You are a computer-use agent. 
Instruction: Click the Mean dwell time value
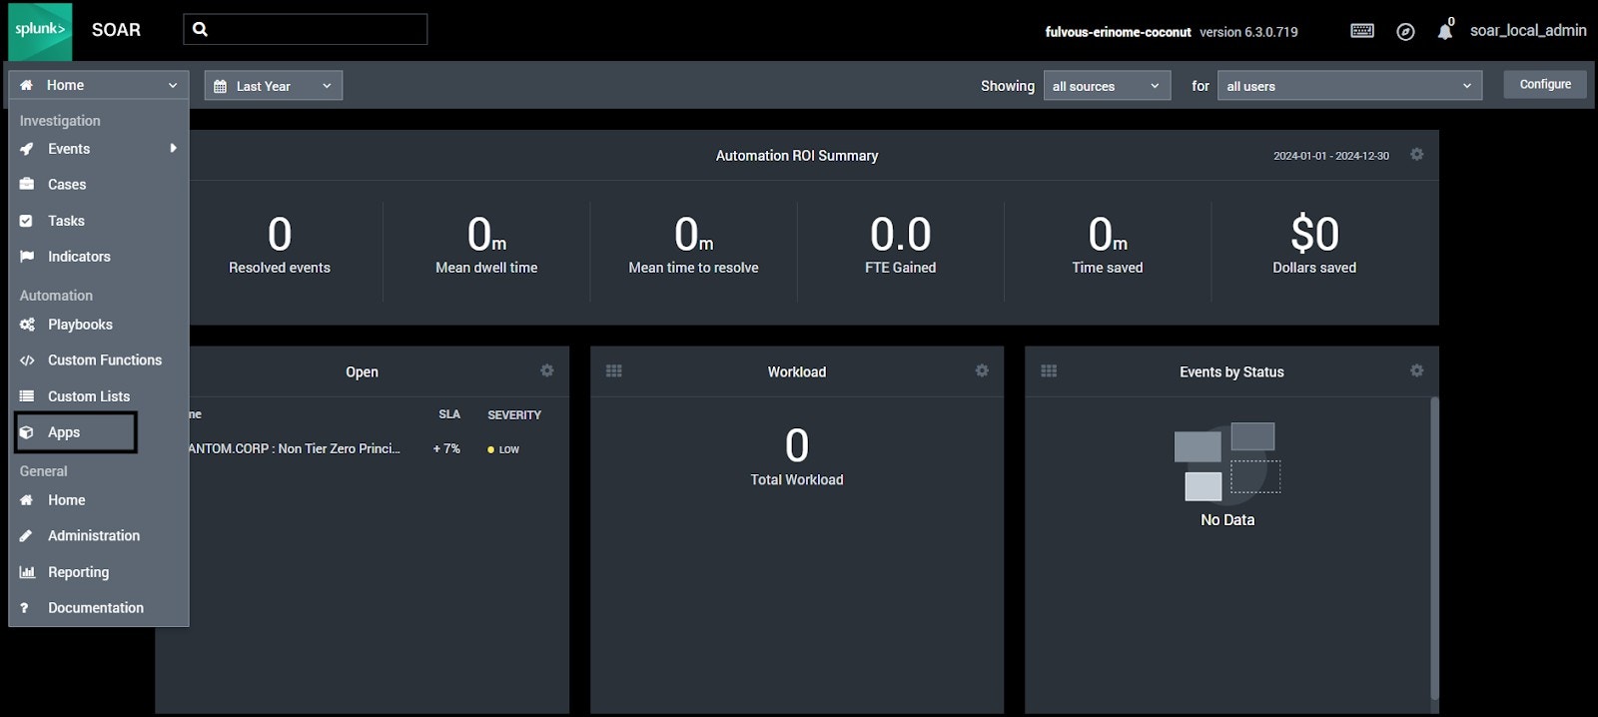point(486,235)
